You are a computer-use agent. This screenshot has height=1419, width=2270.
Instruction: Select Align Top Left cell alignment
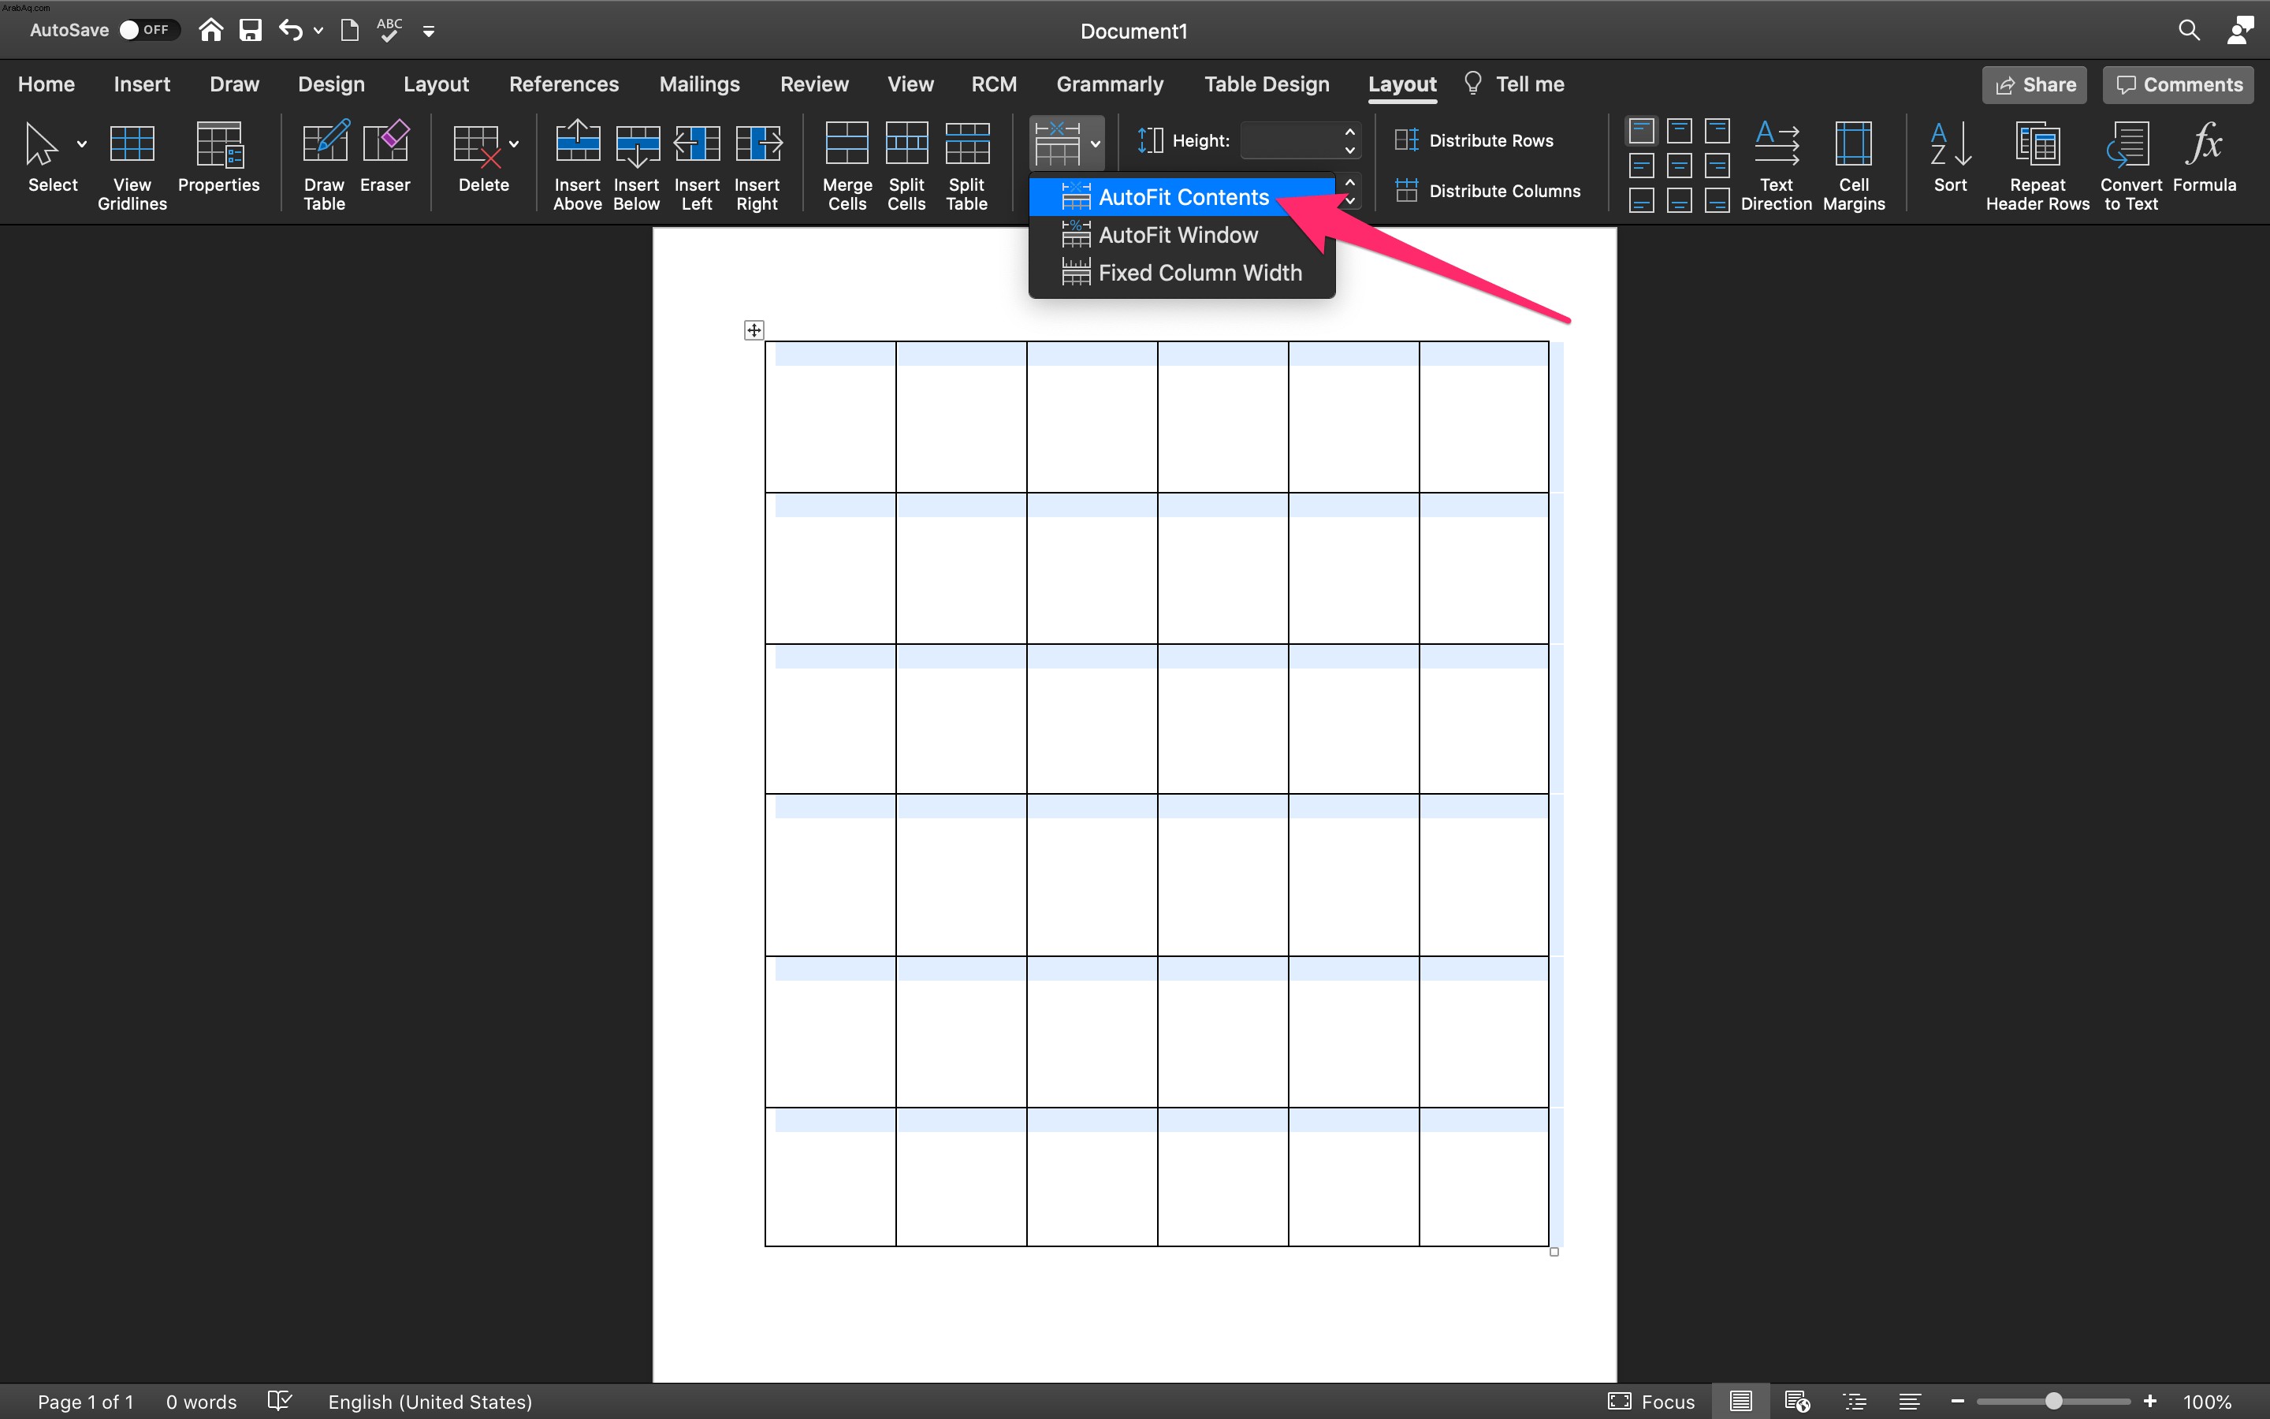[x=1642, y=130]
